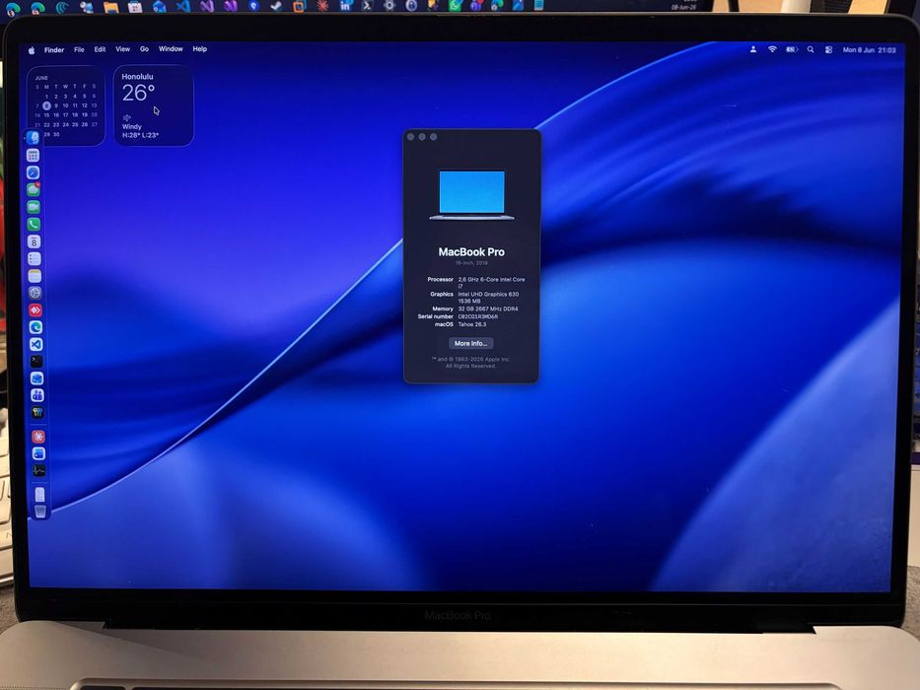Open the Calendar Dock icon showing 8
Viewport: 920px width, 690px height.
click(x=35, y=241)
